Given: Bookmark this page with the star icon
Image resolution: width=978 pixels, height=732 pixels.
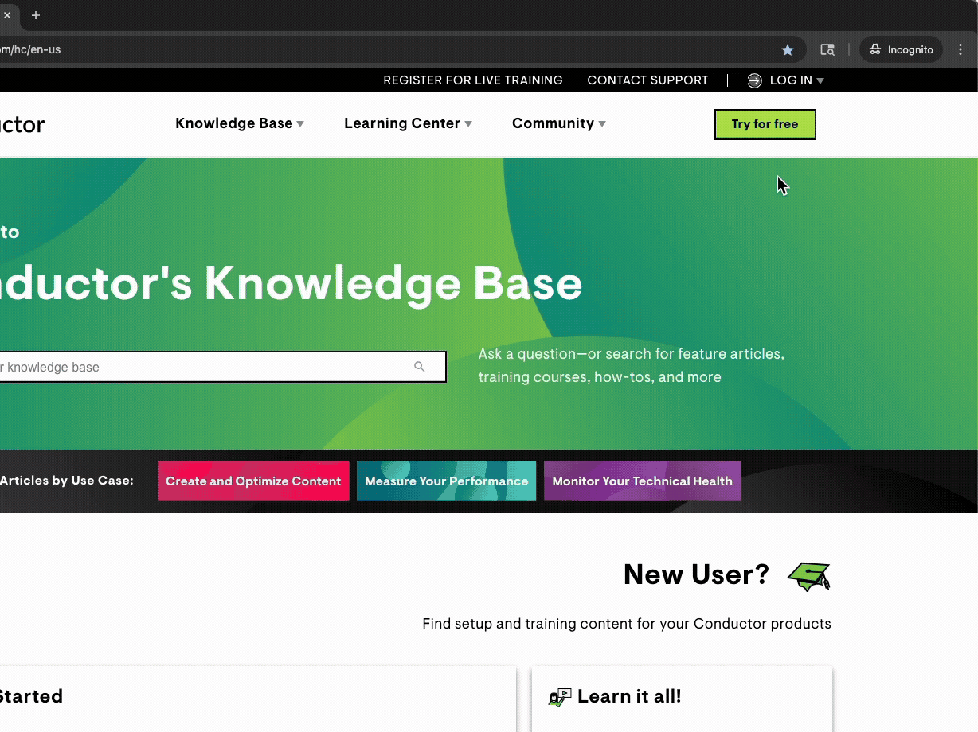Looking at the screenshot, I should [788, 50].
